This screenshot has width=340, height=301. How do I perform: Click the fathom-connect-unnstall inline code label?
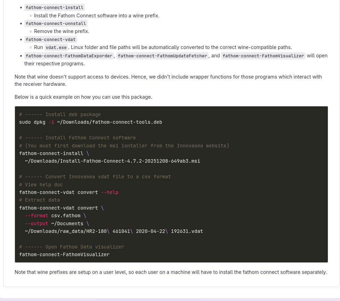pyautogui.click(x=56, y=23)
